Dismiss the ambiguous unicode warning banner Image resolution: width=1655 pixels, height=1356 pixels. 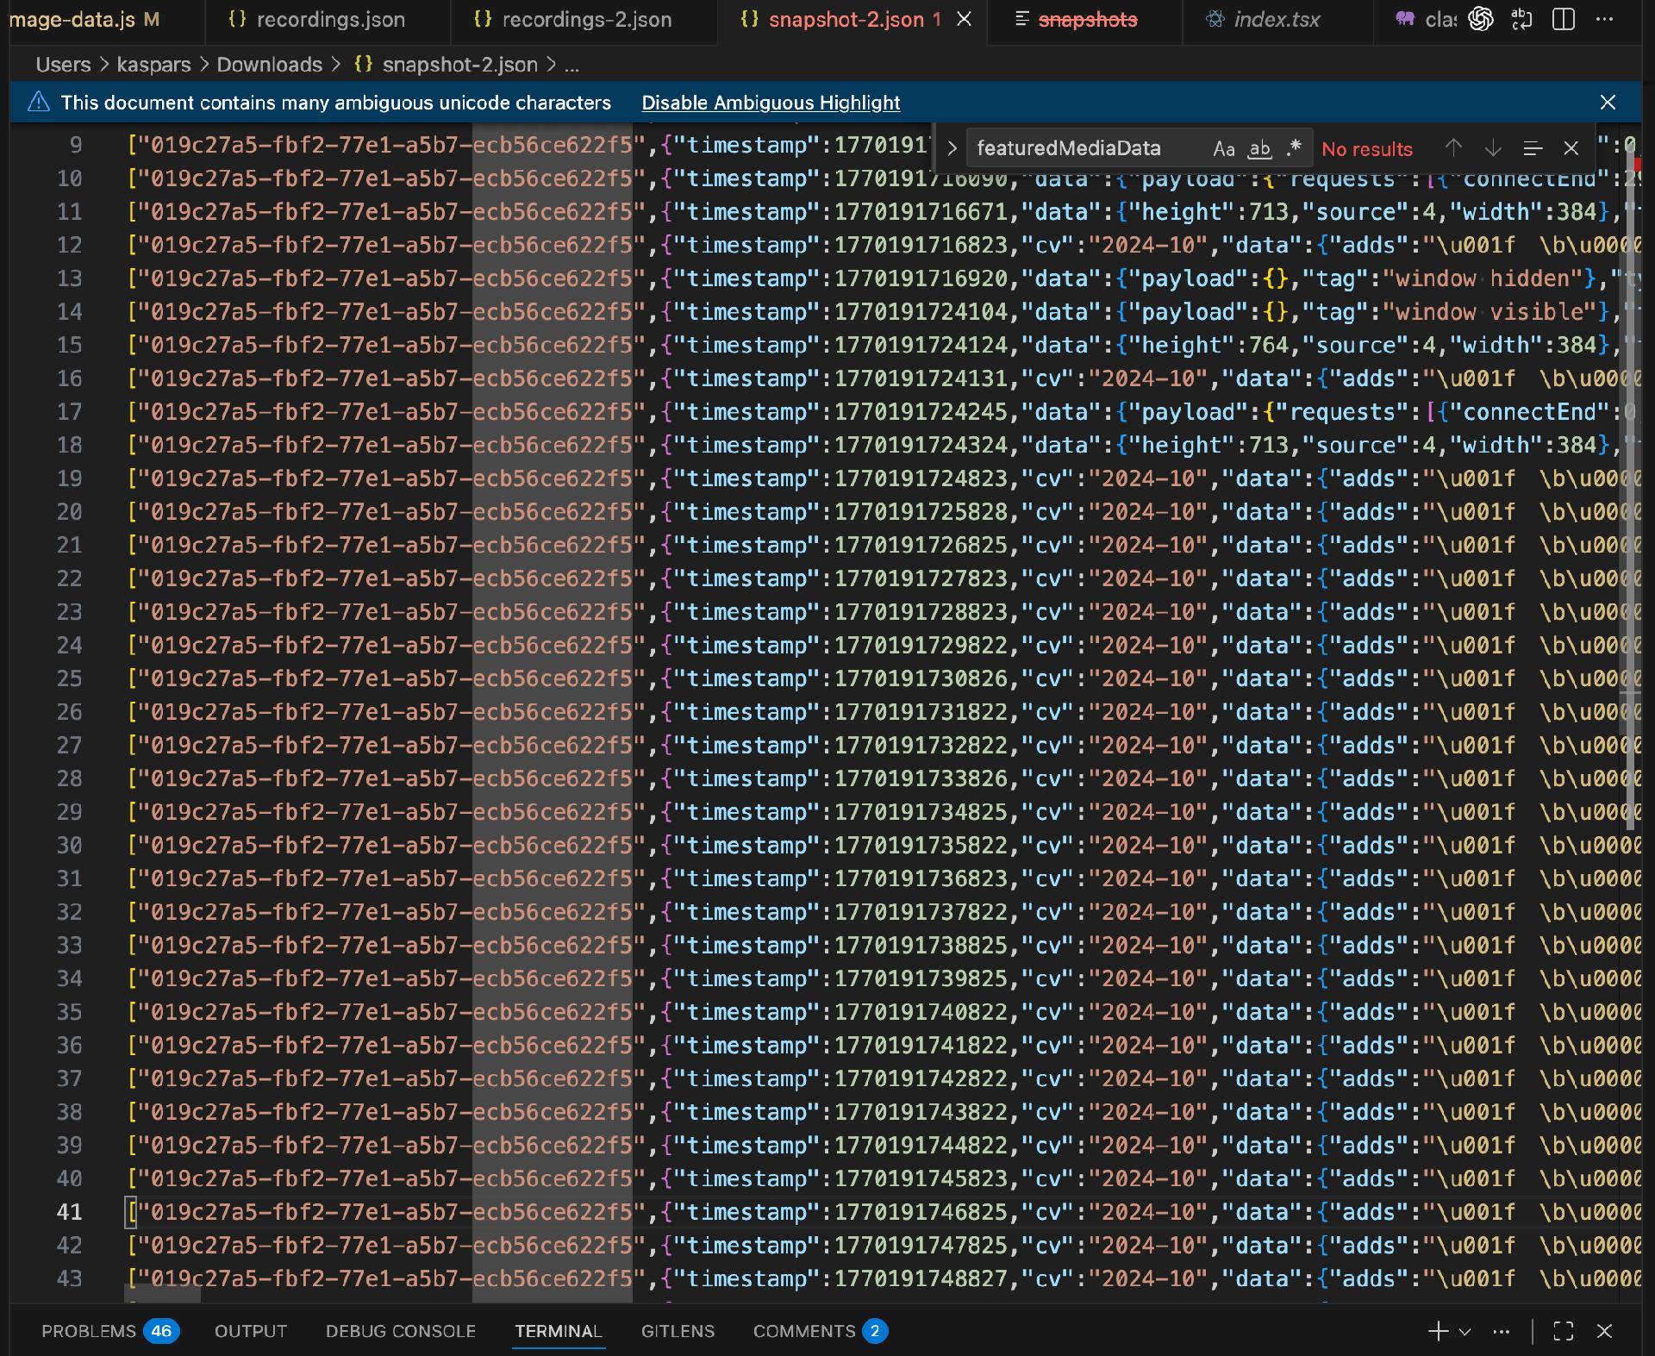pos(1608,103)
